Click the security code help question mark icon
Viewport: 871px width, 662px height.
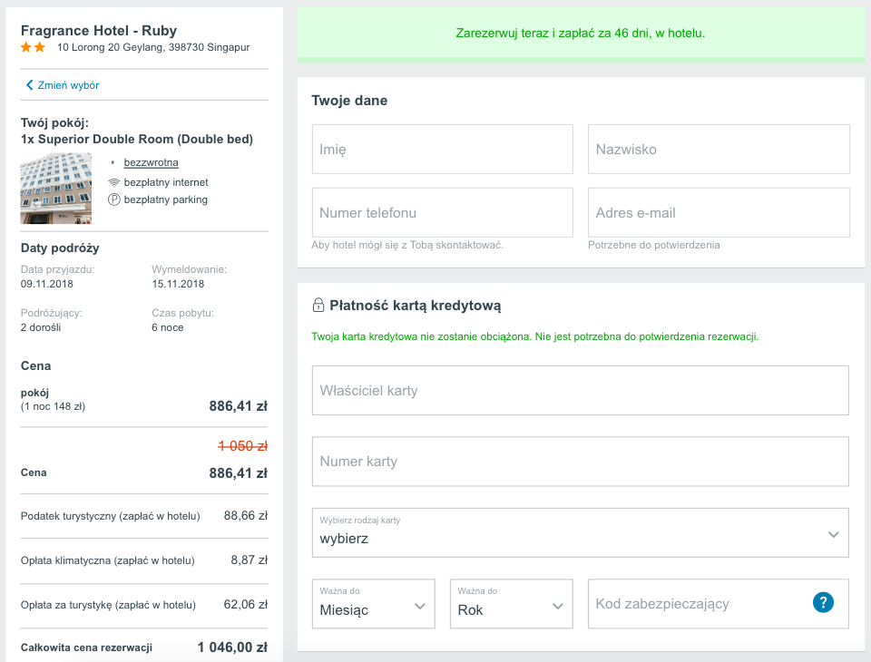tap(823, 603)
